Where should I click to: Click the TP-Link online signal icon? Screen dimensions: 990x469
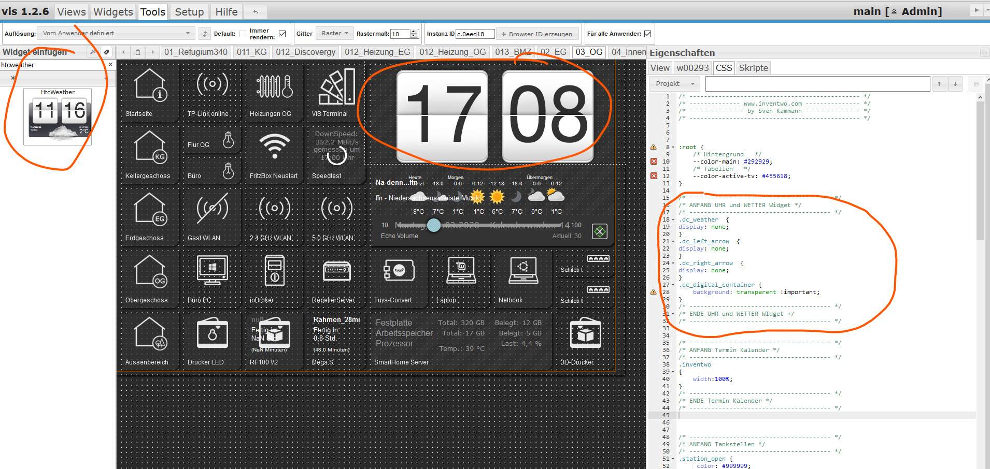tap(212, 84)
